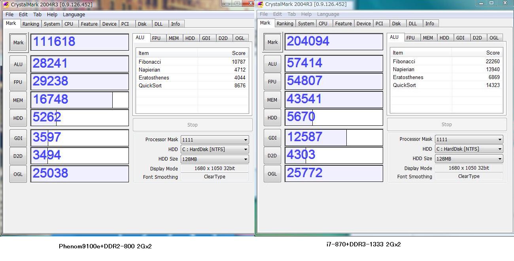Screen dimensions: 514x261
Task: Switch to Device tab in left window
Action: [109, 24]
